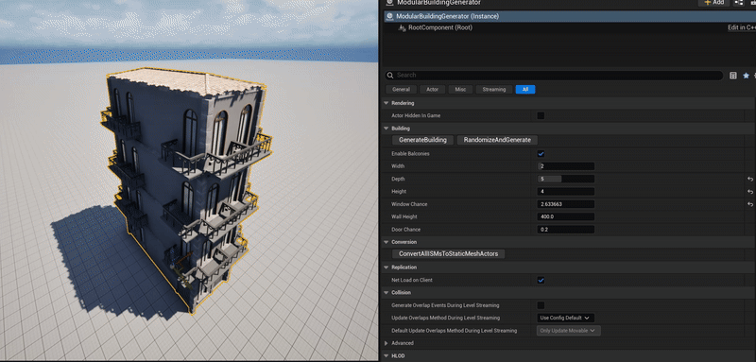Click the blueprint/hierarchy icon beside Add
The width and height of the screenshot is (756, 362).
(738, 3)
